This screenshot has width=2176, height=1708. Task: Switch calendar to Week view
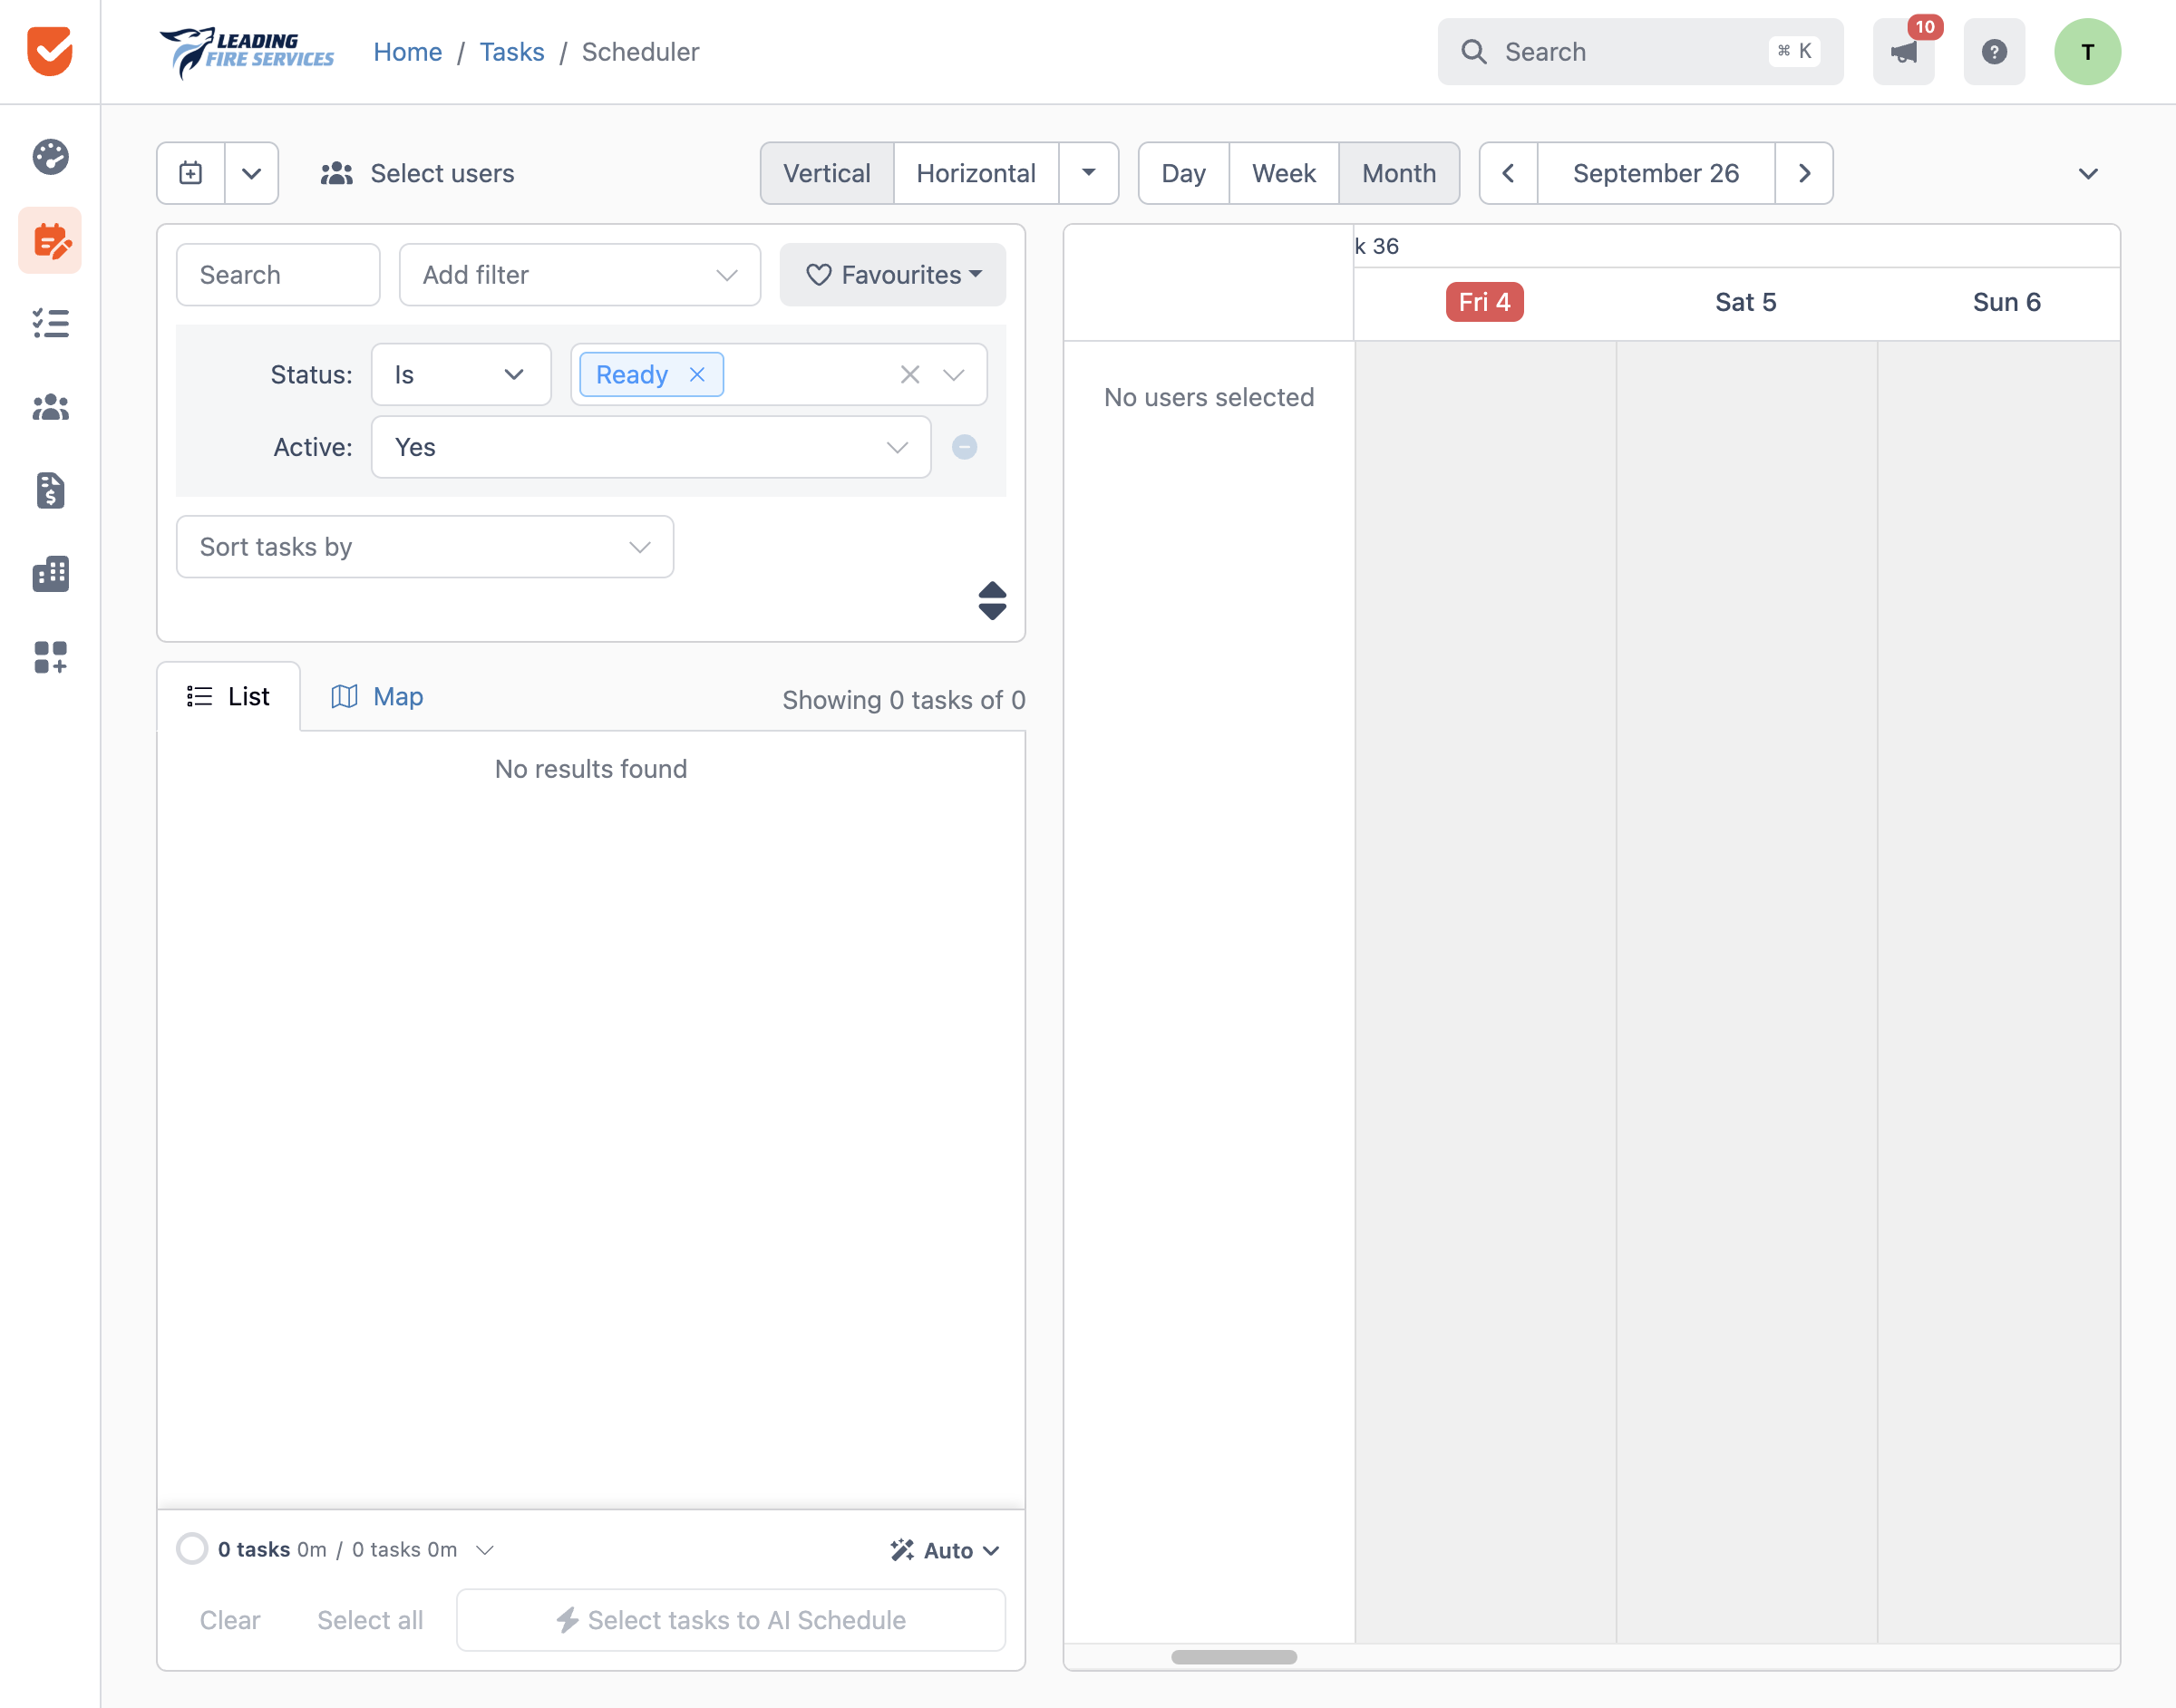click(1283, 173)
